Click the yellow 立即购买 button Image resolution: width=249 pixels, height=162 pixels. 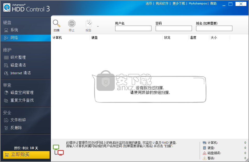coord(26,155)
